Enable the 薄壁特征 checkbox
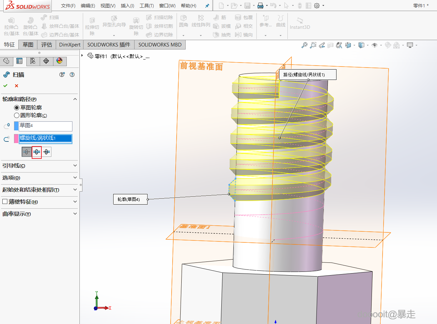 coord(5,202)
